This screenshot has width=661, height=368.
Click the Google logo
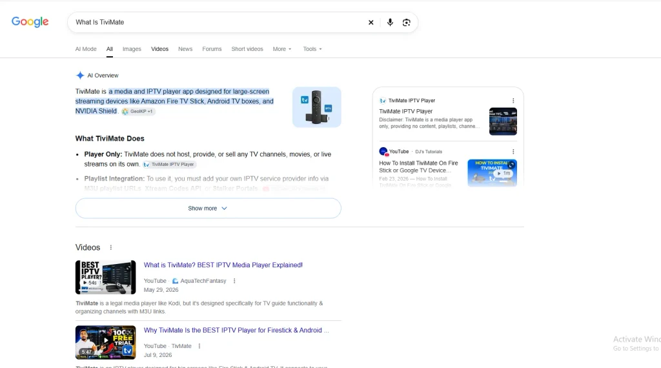(30, 22)
